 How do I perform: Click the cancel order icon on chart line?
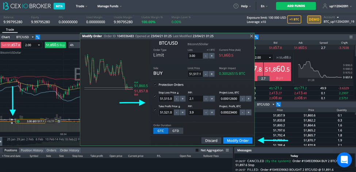[59, 121]
